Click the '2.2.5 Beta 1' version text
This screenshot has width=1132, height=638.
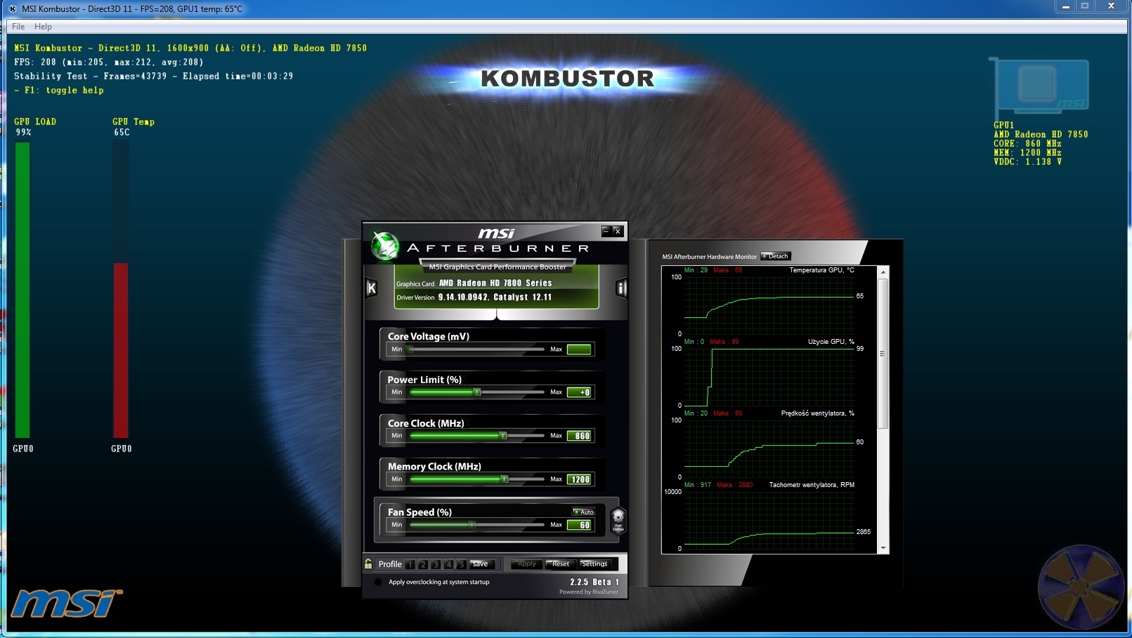click(x=594, y=582)
